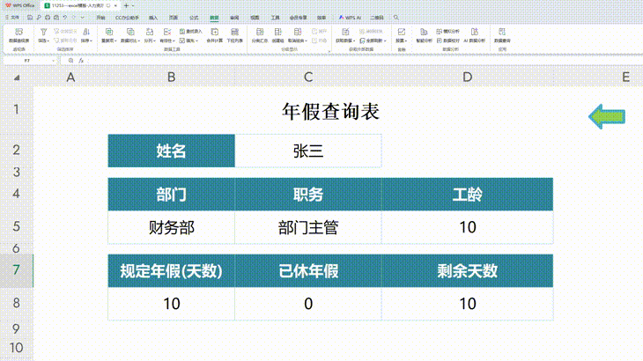Expand the filter (筛选) dropdown arrow
This screenshot has width=643, height=361.
pyautogui.click(x=48, y=41)
